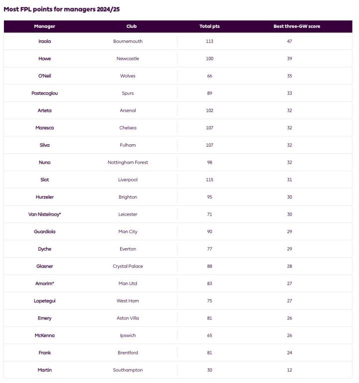Viewport: 359px width, 383px height.
Task: Click the Bournemouth club cell
Action: coord(128,41)
